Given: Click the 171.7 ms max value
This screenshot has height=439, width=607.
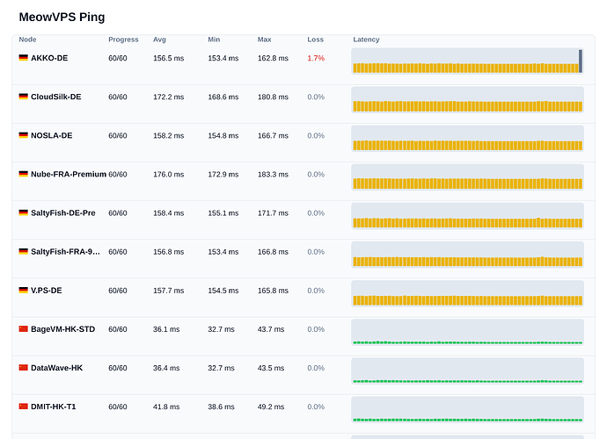Looking at the screenshot, I should [273, 213].
